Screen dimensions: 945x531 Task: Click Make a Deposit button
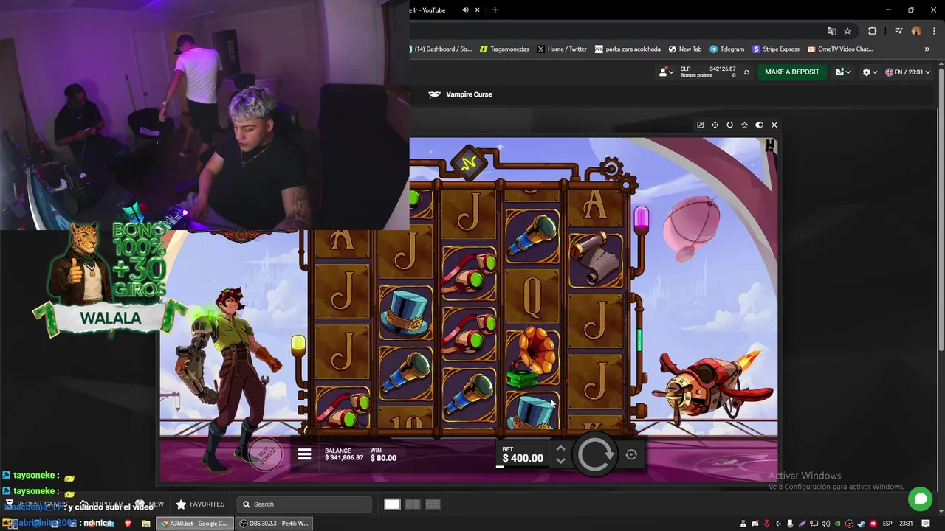tap(791, 72)
